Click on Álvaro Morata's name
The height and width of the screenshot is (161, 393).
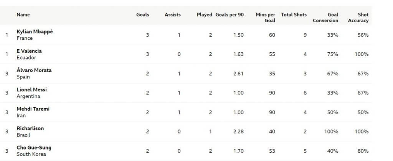point(34,70)
